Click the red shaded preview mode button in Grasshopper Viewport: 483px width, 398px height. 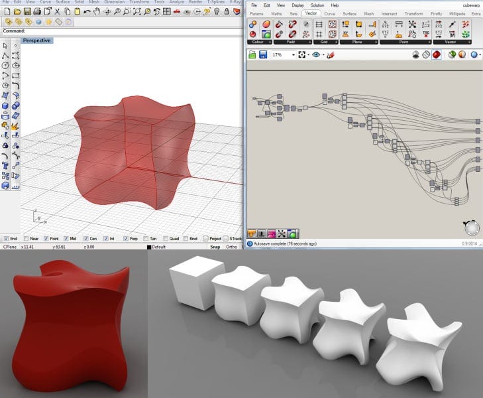(436, 55)
